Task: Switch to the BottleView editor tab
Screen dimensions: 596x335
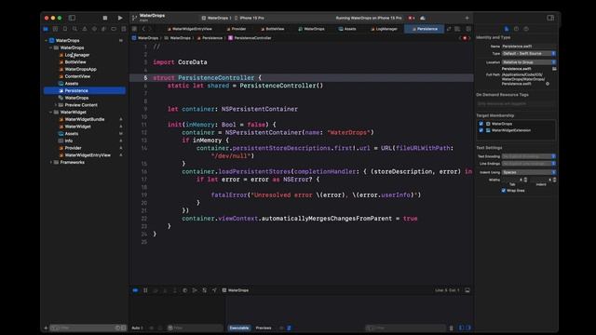Action: 273,29
